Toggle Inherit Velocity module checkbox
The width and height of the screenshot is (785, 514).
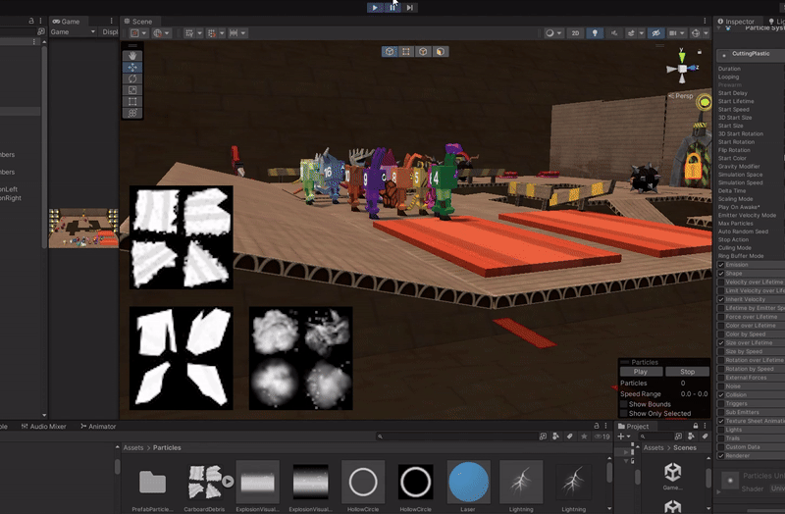(721, 300)
